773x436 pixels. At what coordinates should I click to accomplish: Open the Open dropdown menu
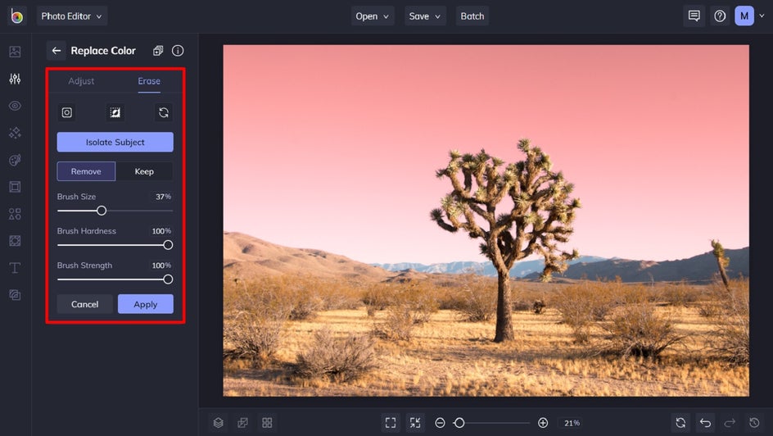pyautogui.click(x=373, y=16)
